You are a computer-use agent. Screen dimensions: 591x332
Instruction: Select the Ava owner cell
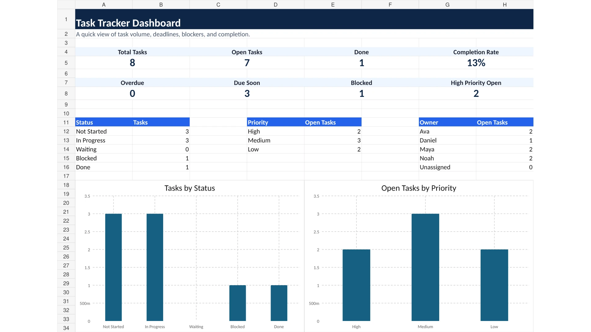coord(447,131)
